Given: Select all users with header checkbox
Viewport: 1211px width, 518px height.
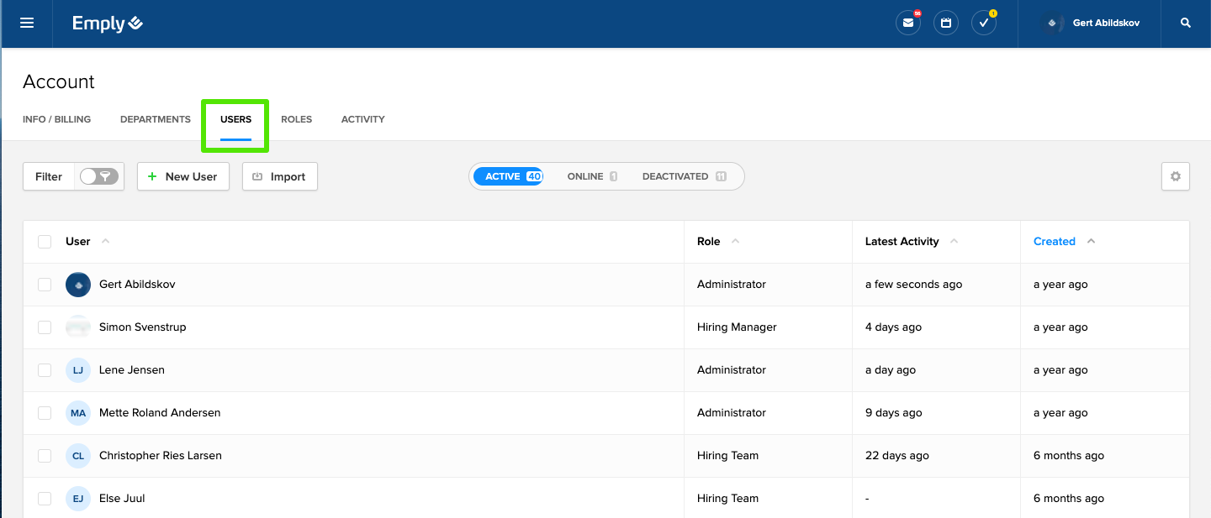Looking at the screenshot, I should [45, 242].
